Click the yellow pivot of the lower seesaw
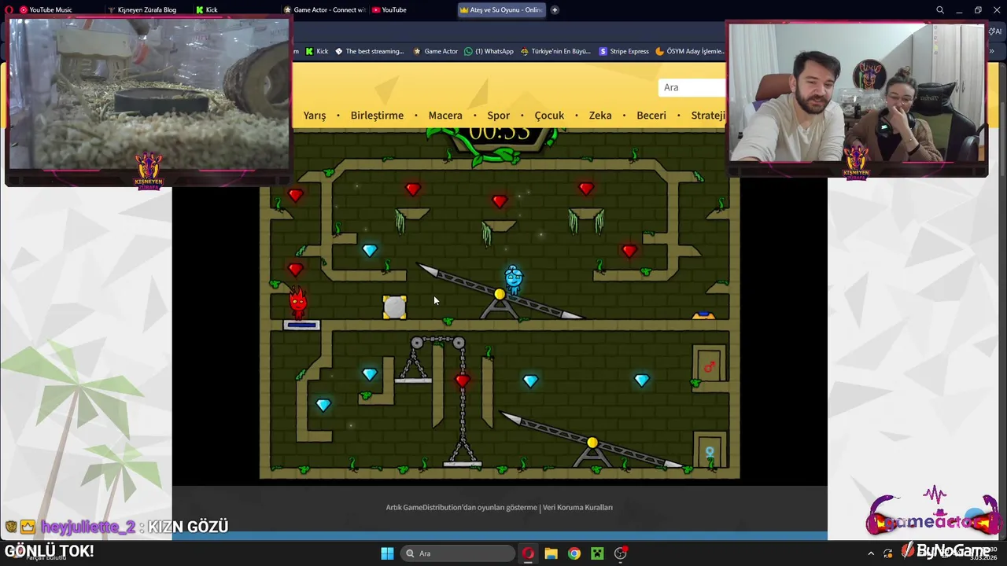1007x566 pixels. 592,443
